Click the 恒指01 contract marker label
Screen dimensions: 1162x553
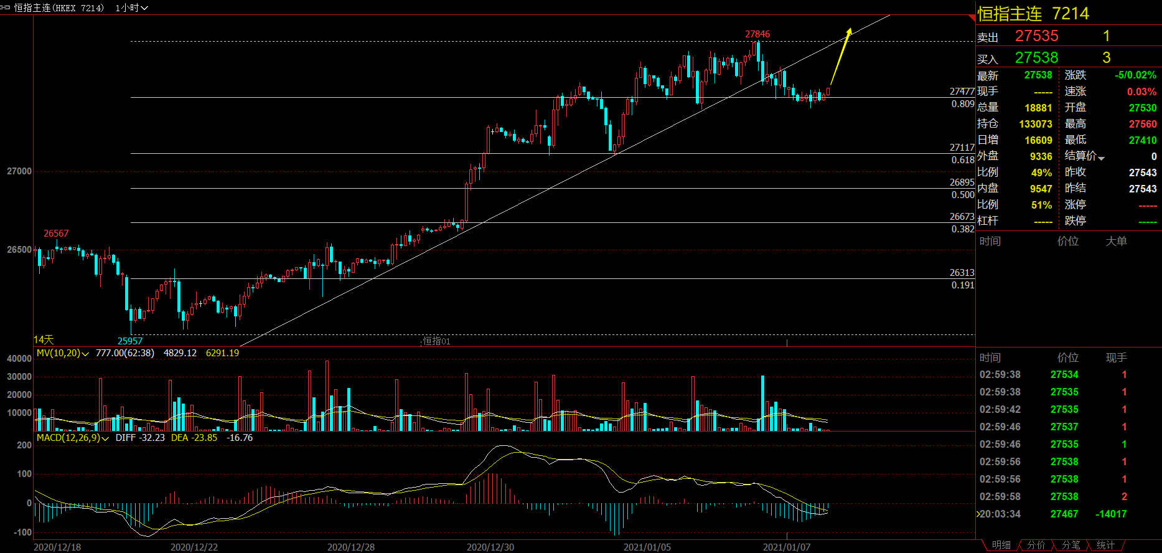437,341
